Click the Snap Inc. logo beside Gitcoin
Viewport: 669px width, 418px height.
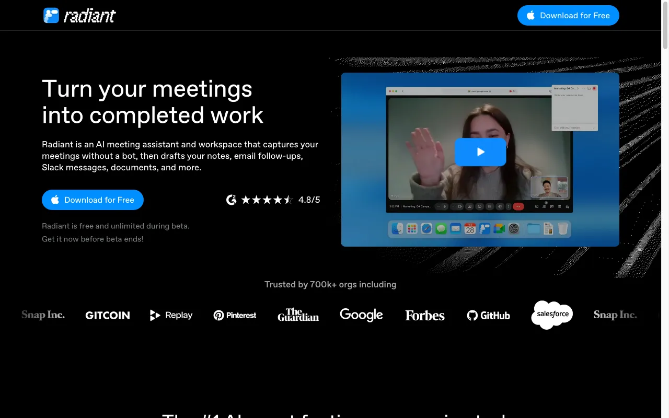point(43,315)
